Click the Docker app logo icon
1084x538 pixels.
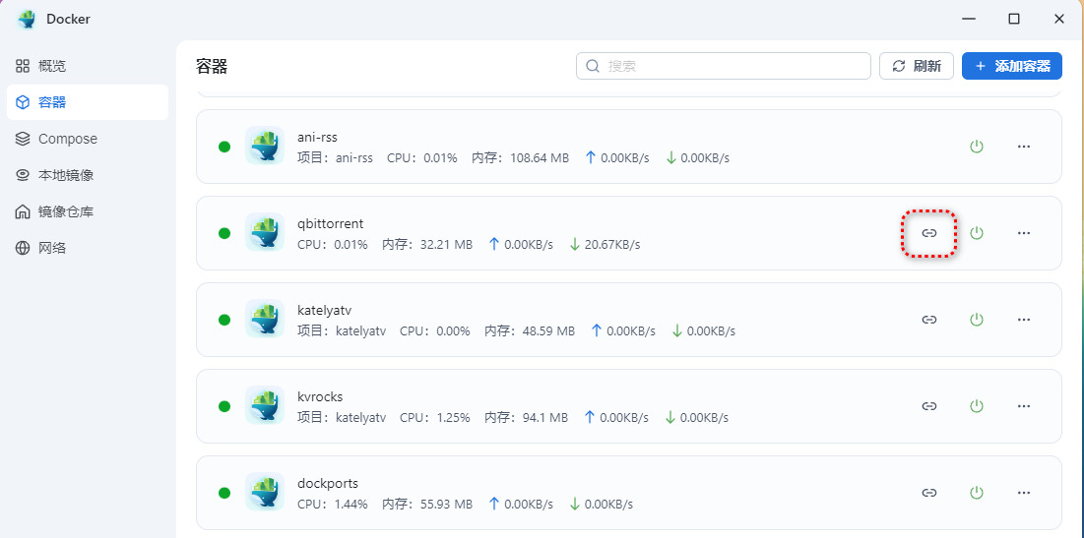tap(26, 19)
